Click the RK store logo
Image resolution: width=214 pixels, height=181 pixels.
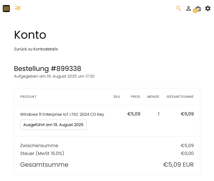tap(18, 8)
